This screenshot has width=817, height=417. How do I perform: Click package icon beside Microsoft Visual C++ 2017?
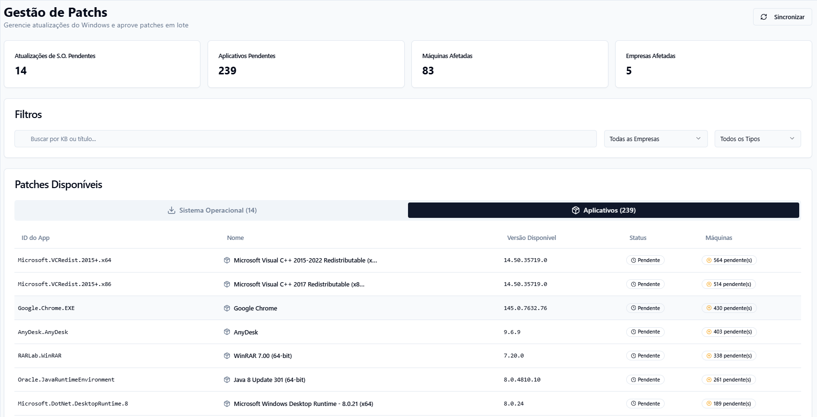point(227,284)
